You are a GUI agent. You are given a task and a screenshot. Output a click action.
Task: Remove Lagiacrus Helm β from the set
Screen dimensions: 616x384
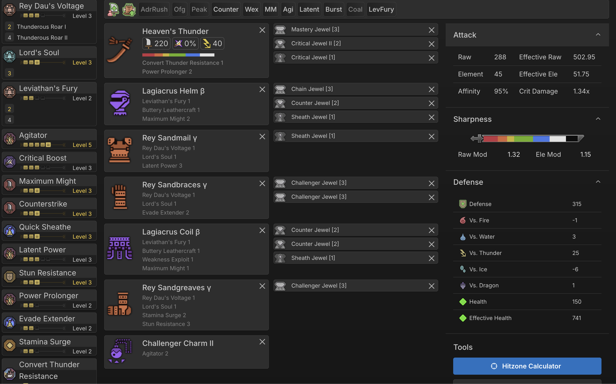tap(262, 90)
